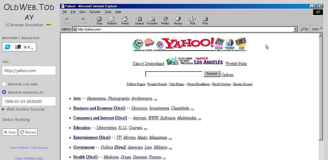The height and width of the screenshot is (160, 328).
Task: Click the Stop toolbar icon
Action: pyautogui.click(x=99, y=21)
